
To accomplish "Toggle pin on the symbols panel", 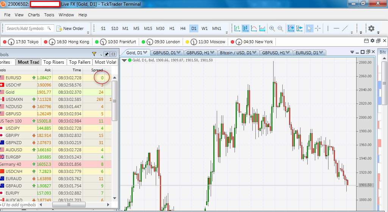I will pyautogui.click(x=106, y=54).
